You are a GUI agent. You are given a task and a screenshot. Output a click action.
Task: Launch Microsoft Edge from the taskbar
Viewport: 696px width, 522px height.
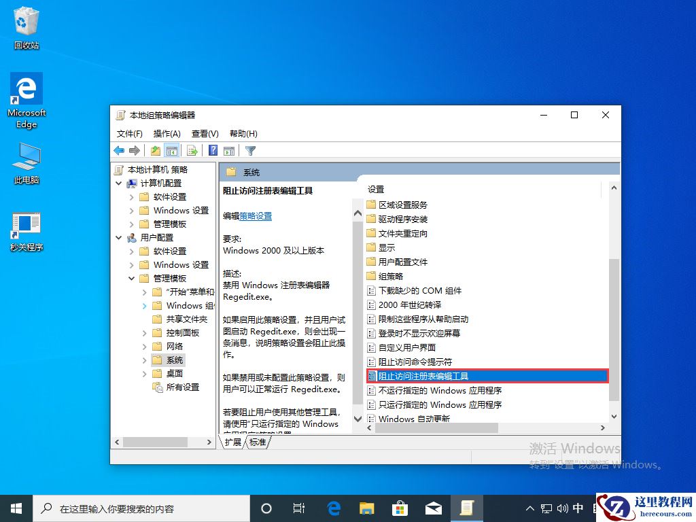coord(333,508)
